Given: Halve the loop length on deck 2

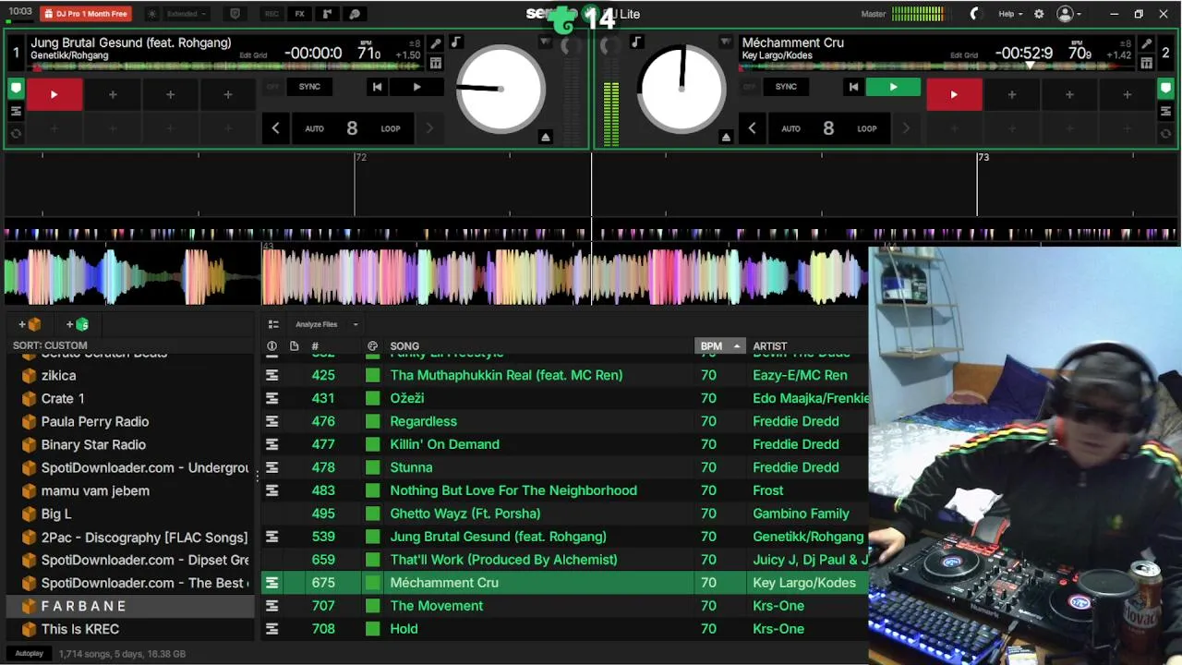Looking at the screenshot, I should 752,128.
